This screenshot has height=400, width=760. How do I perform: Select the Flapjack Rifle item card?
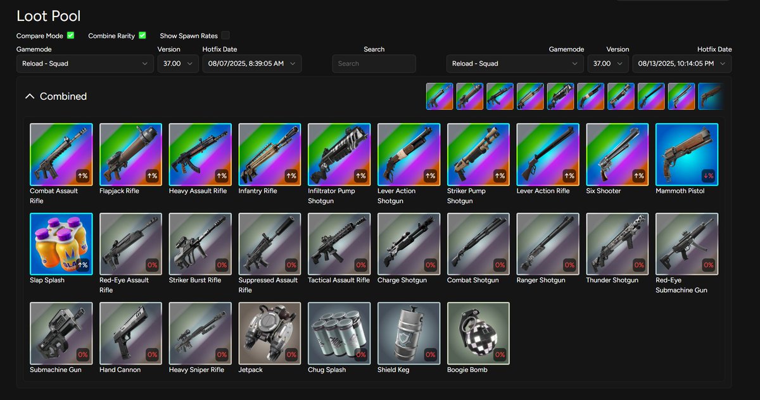click(130, 154)
